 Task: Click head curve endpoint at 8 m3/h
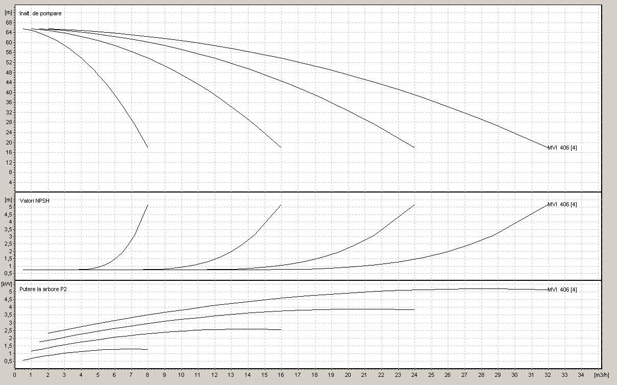(x=148, y=148)
